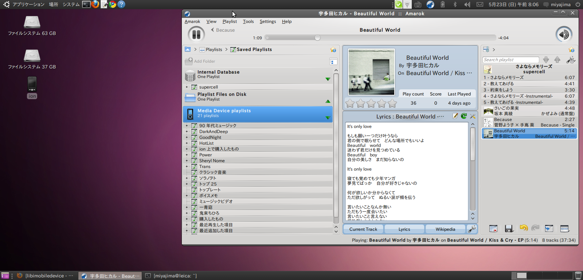Image resolution: width=583 pixels, height=280 pixels.
Task: Open the Playlist menu
Action: (230, 22)
